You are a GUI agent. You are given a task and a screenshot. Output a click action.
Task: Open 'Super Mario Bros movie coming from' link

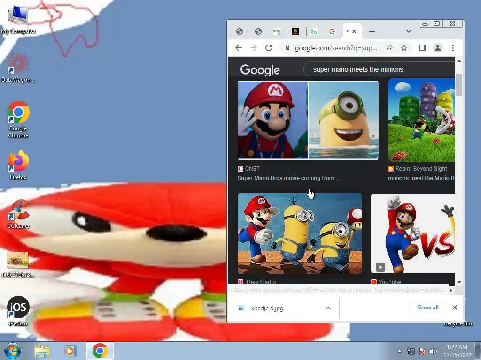(289, 178)
